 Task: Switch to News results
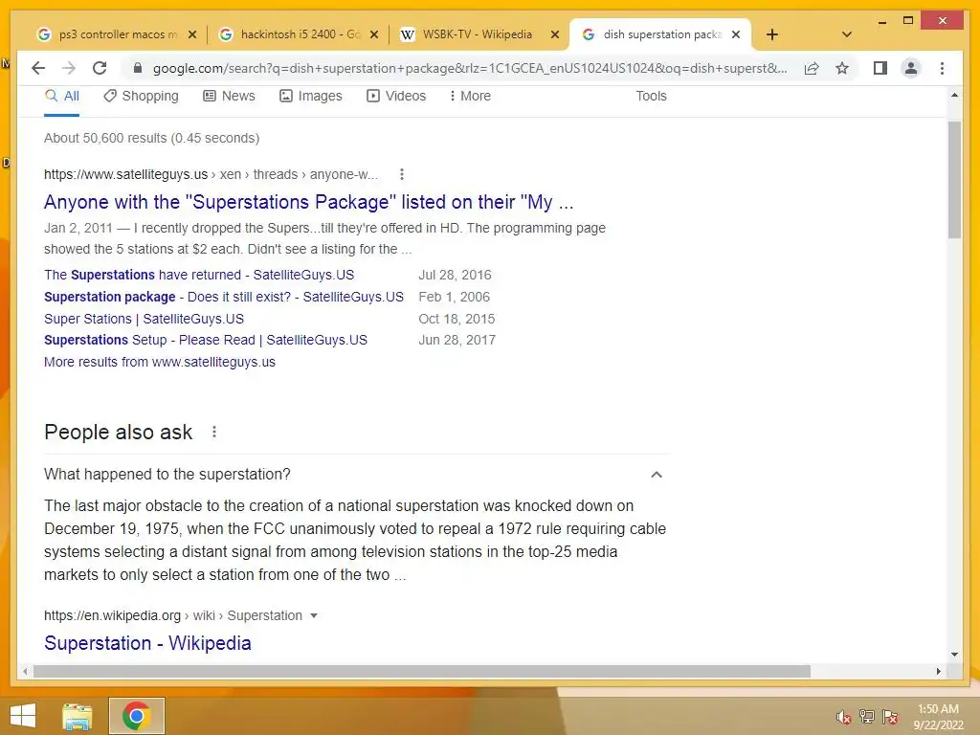[230, 97]
